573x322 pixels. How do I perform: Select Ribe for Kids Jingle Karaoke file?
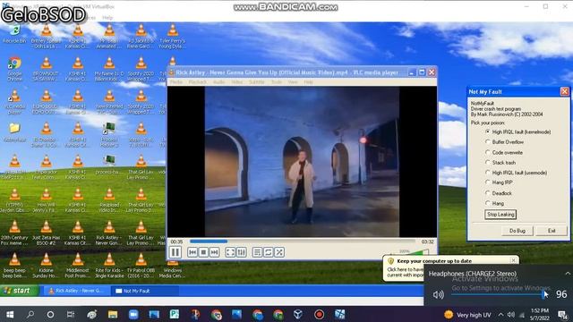109,266
